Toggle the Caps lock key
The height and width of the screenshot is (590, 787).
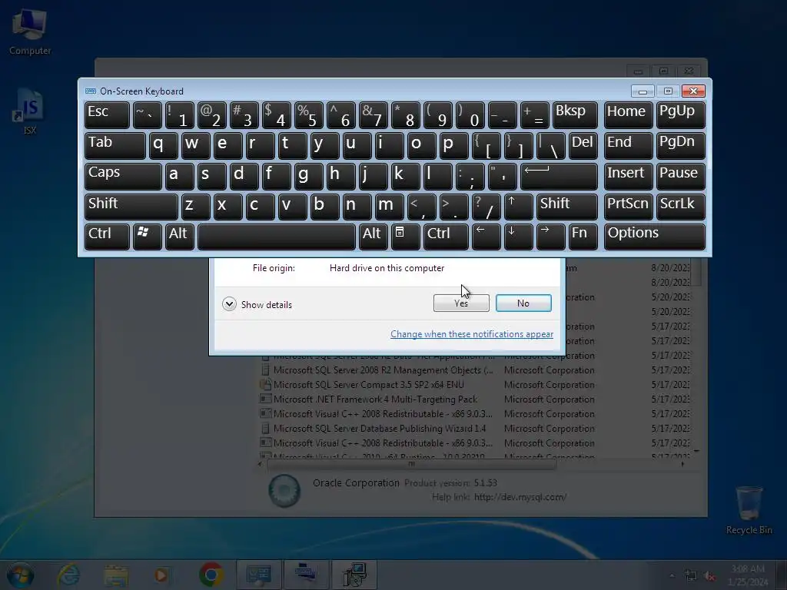click(123, 176)
